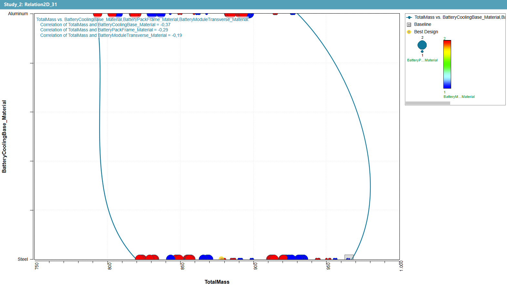Image resolution: width=507 pixels, height=286 pixels.
Task: Click the Best Design legend label
Action: coord(426,32)
